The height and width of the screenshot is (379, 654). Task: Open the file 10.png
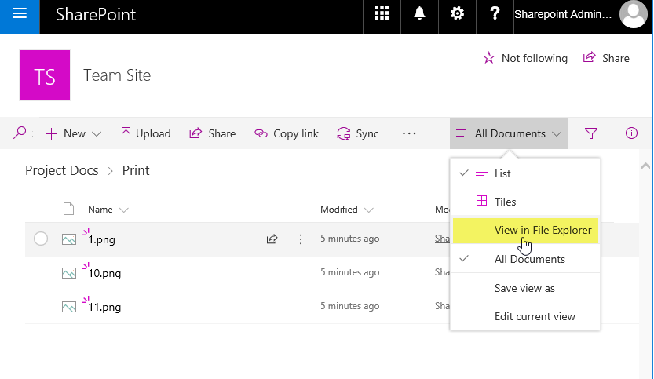click(x=104, y=274)
